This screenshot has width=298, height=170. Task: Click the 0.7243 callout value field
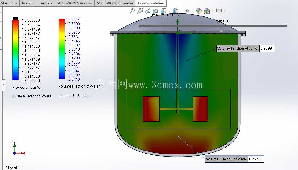[255, 159]
